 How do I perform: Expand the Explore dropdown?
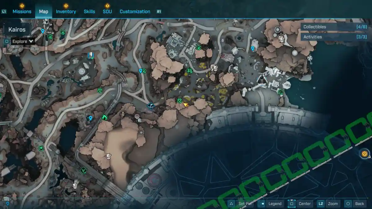(23, 41)
